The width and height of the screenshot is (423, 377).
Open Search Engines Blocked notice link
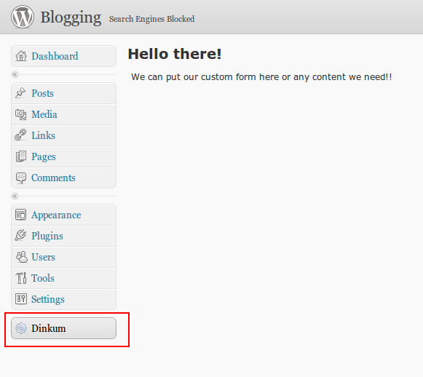[x=151, y=19]
